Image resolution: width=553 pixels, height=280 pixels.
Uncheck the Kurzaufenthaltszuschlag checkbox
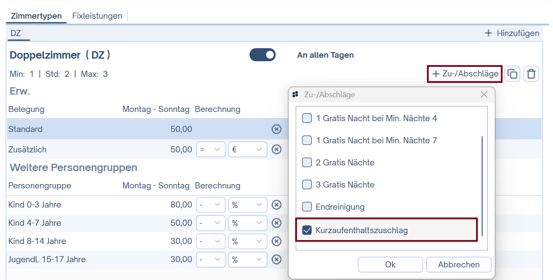307,231
